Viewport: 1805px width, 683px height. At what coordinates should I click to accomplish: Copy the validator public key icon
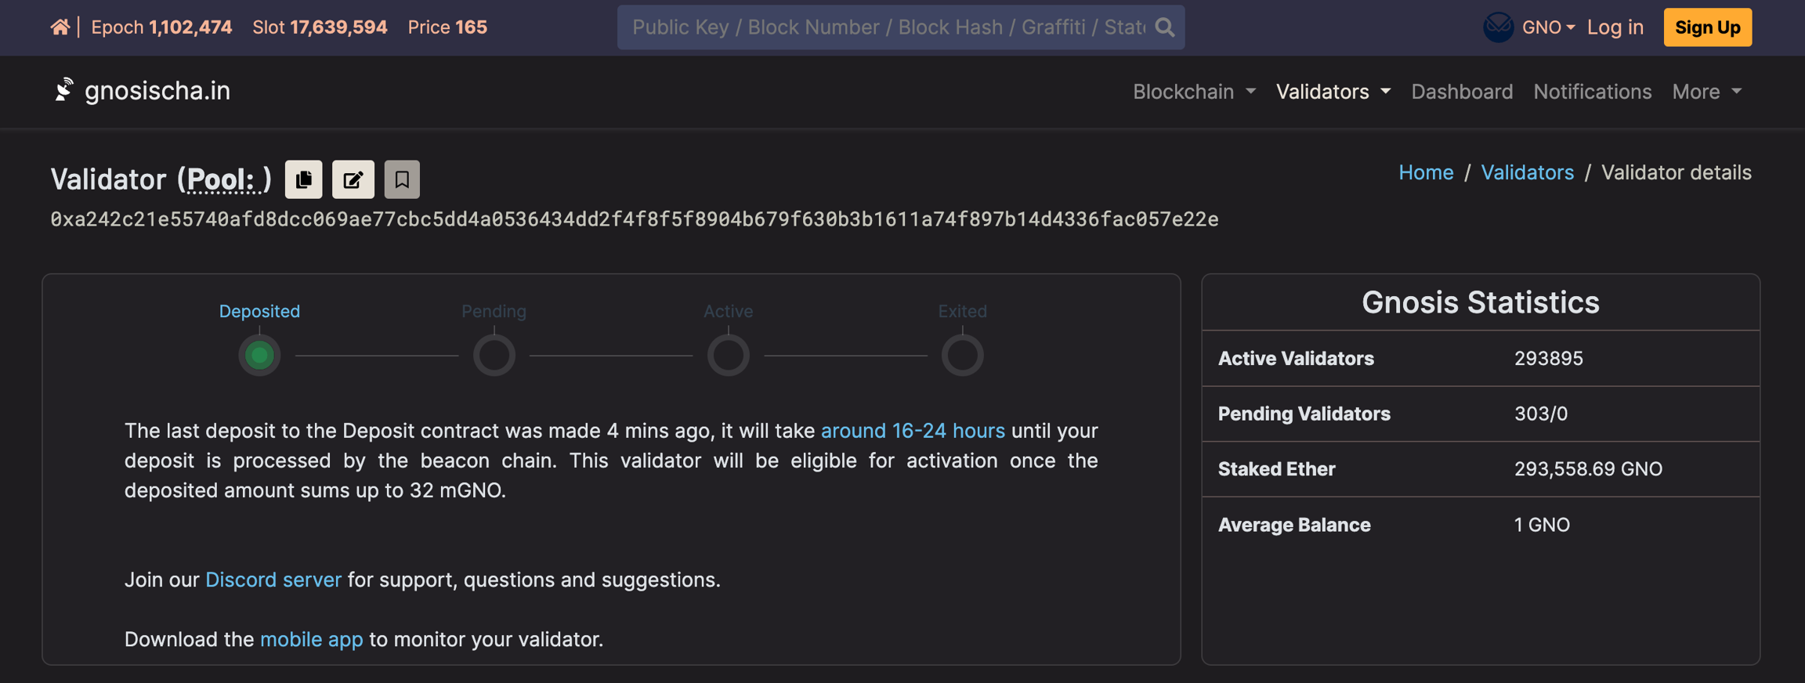click(x=303, y=179)
